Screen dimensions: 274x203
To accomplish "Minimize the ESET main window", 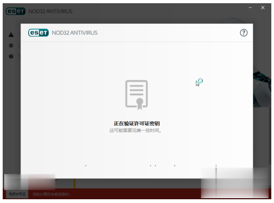I will pos(250,8).
